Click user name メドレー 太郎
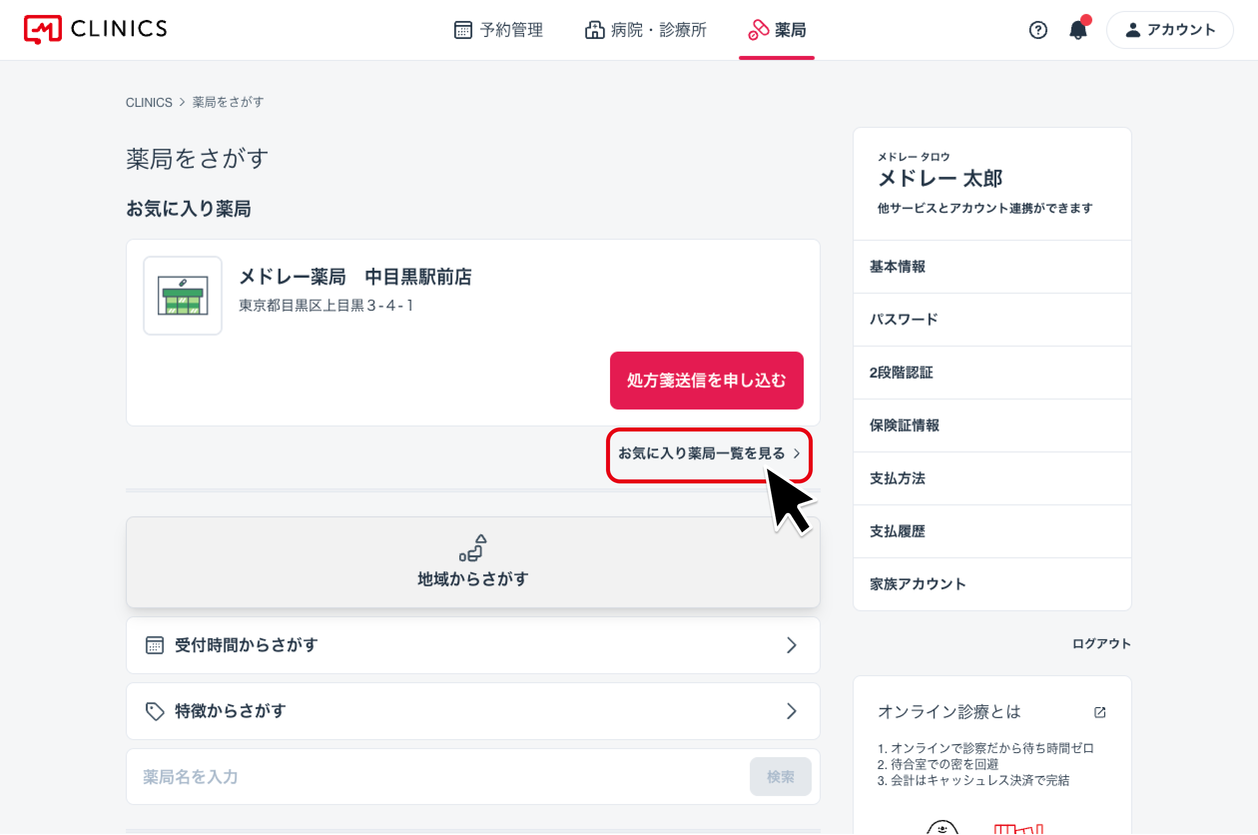1258x835 pixels. coord(940,178)
